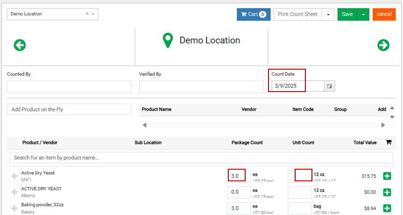The height and width of the screenshot is (215, 403).
Task: Expand the Save button dropdown arrow
Action: coord(363,14)
